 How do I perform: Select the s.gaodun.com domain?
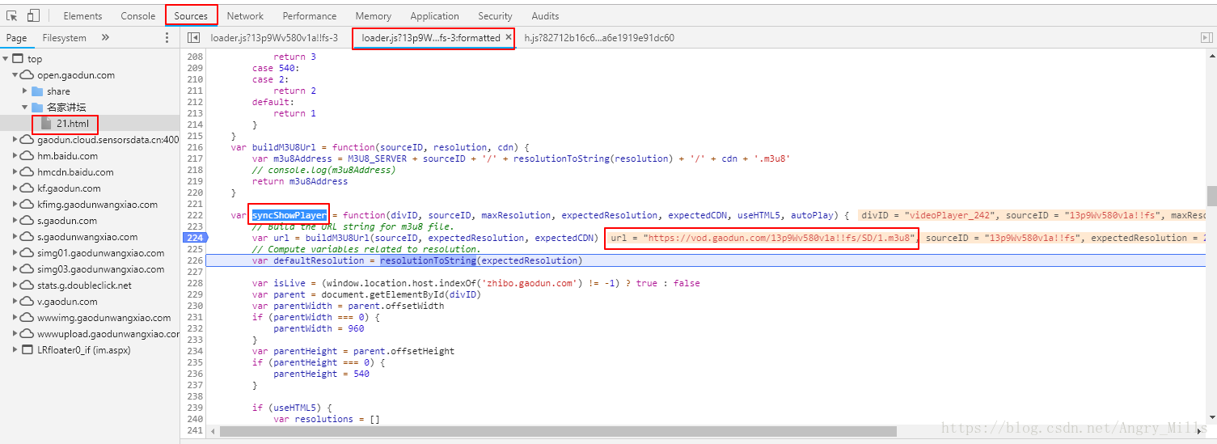67,221
